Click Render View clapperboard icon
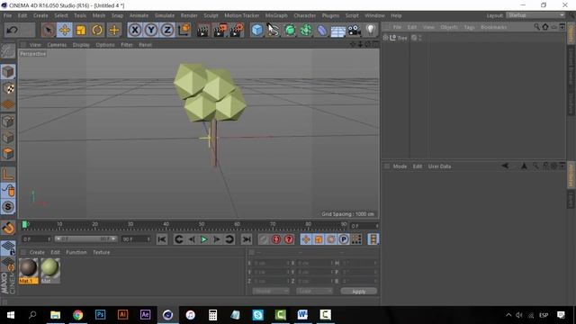Image resolution: width=576 pixels, height=324 pixels. 202,30
